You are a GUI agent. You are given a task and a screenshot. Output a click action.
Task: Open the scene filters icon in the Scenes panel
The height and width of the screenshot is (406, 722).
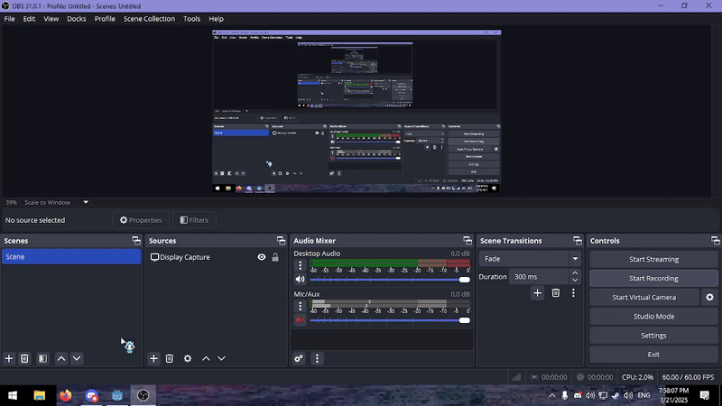coord(42,358)
